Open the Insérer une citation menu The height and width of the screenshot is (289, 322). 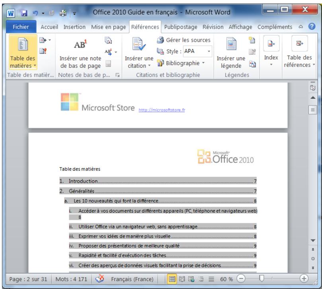tap(139, 53)
